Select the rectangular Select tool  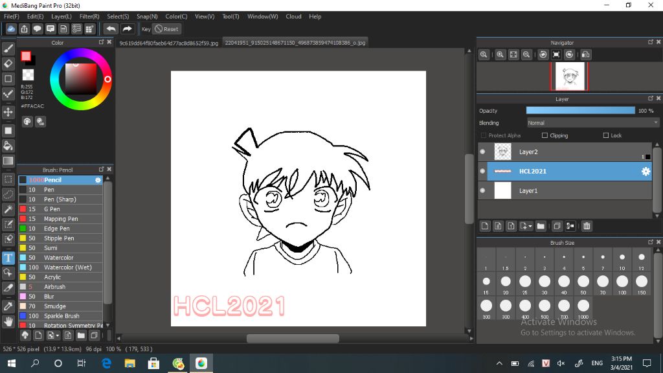[x=8, y=179]
